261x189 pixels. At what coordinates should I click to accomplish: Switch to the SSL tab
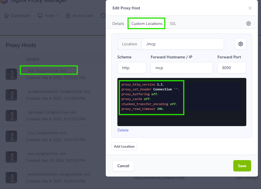173,24
